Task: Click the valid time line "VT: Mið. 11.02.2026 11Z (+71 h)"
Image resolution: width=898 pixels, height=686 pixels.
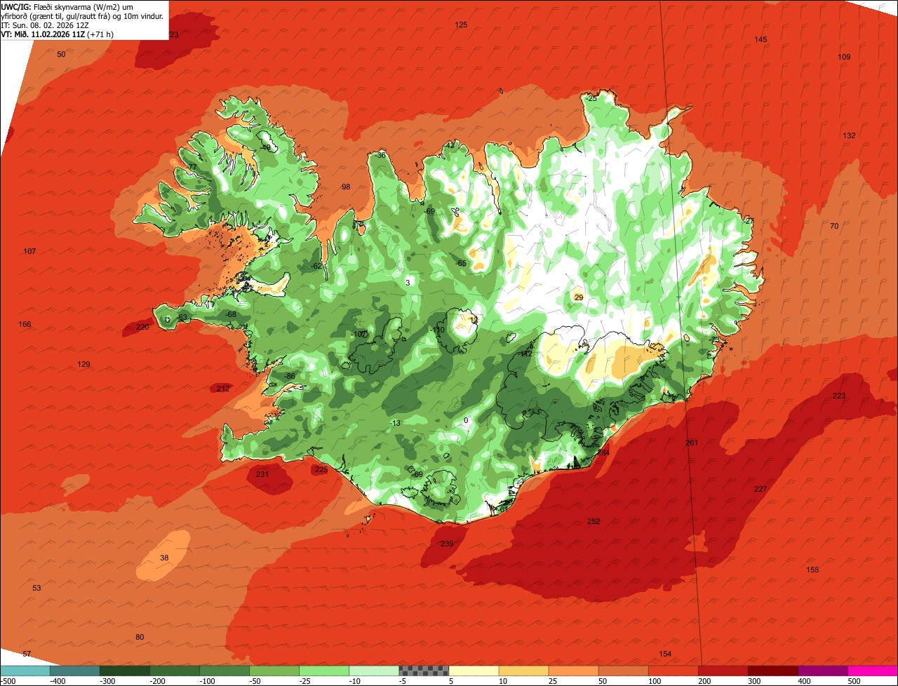Action: click(58, 34)
